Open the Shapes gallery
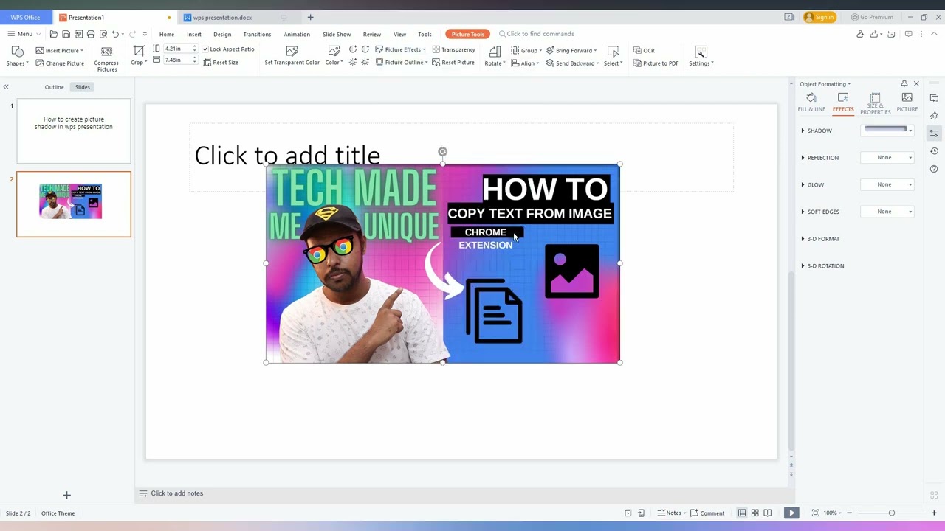 (x=17, y=56)
